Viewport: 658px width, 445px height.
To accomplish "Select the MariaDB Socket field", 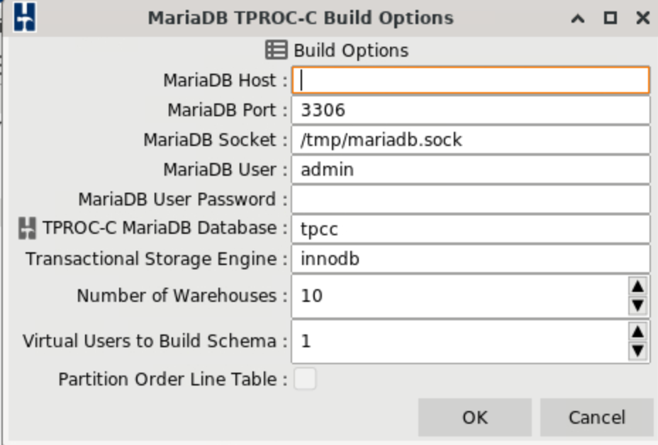I will pos(471,140).
